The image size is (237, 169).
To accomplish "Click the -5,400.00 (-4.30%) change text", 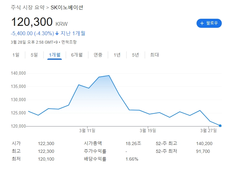I will click(x=32, y=33).
